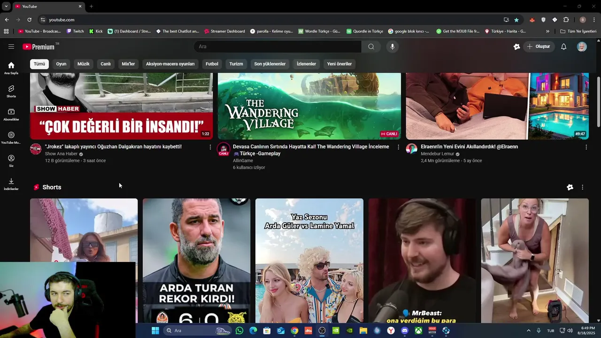Bookmark page with the star icon
601x338 pixels.
click(516, 20)
